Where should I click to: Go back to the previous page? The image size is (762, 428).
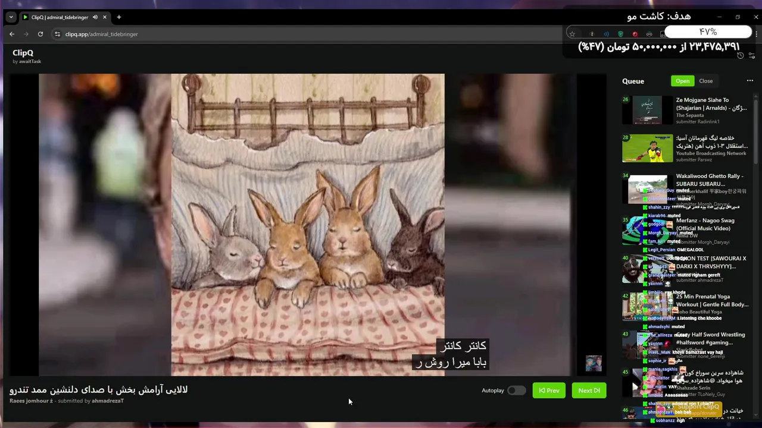click(12, 34)
